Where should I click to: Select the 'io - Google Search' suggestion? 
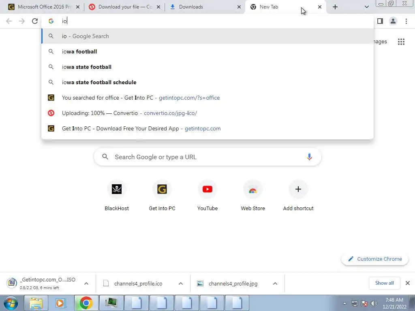[x=207, y=36]
